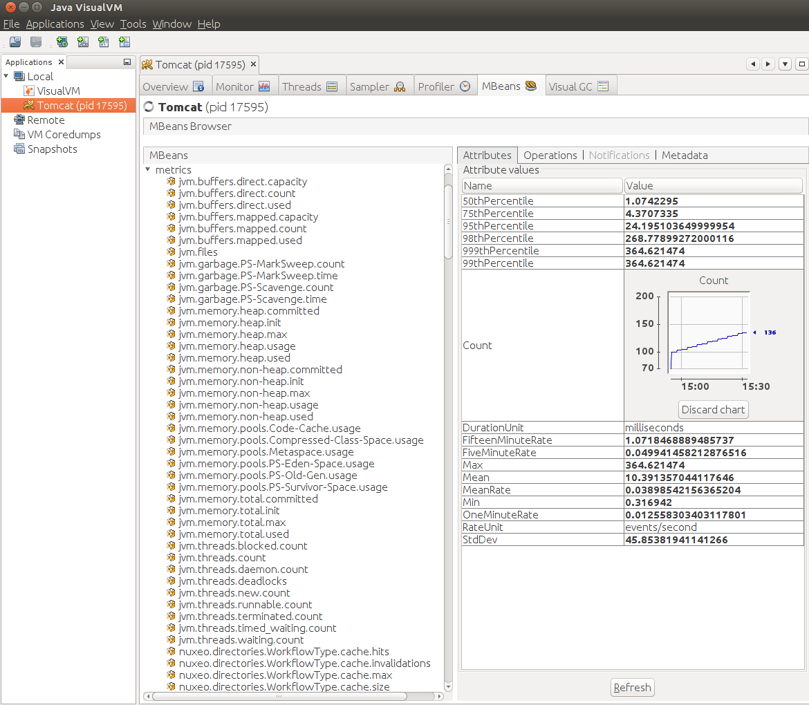
Task: Click the MBeans tree vertical scrollbar thumb
Action: [448, 222]
